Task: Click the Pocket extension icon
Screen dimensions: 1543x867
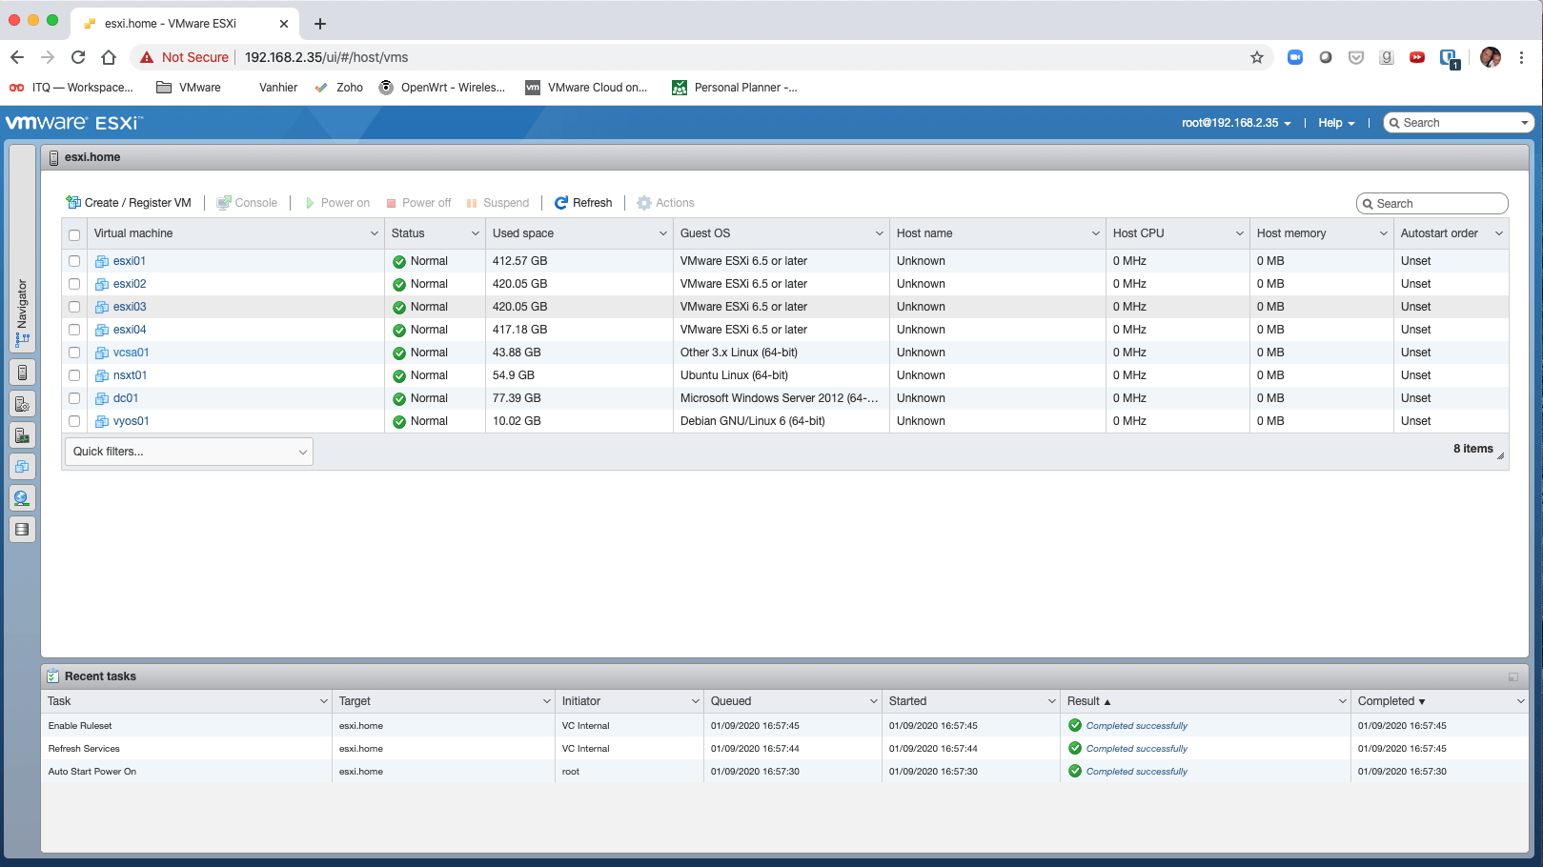Action: coord(1356,57)
